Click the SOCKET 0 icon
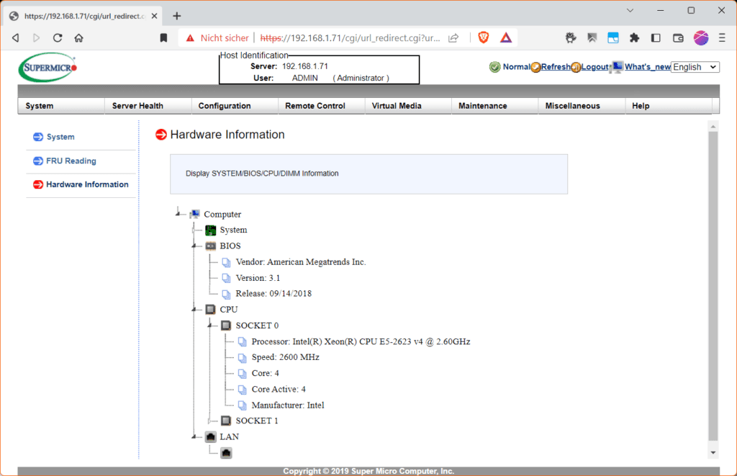 point(226,325)
